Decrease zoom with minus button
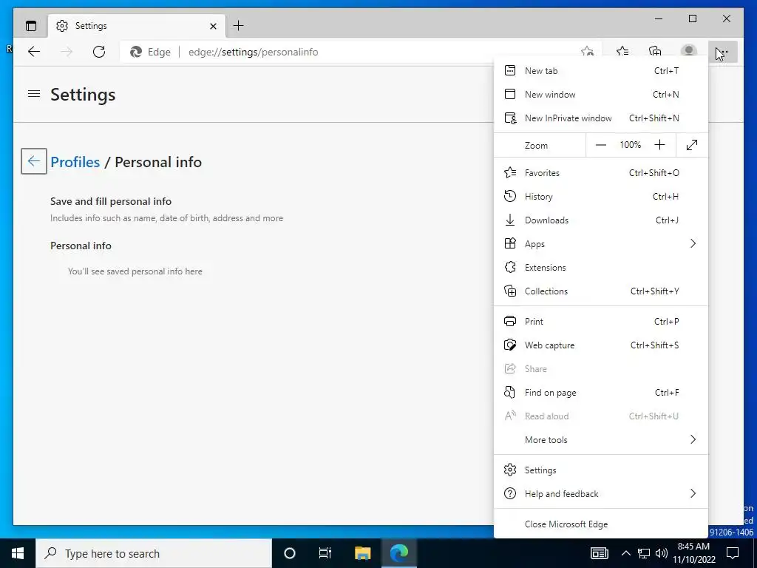 pyautogui.click(x=600, y=145)
